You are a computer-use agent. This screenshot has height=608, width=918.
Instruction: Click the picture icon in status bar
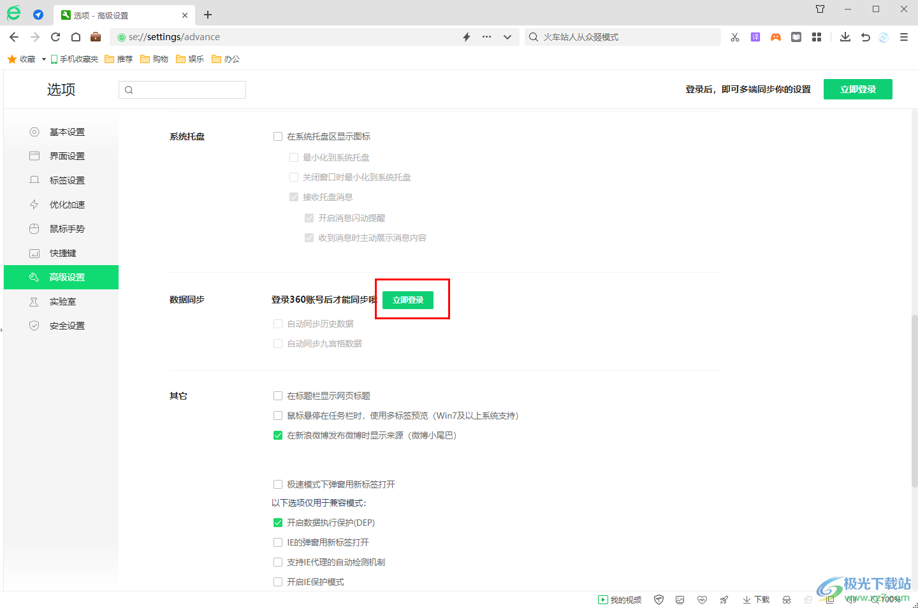pos(680,600)
